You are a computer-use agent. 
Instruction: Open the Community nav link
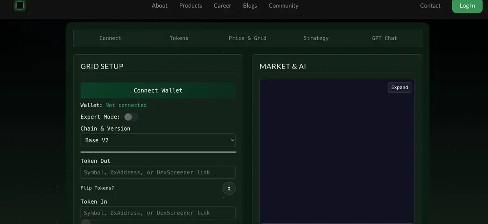[x=283, y=6]
